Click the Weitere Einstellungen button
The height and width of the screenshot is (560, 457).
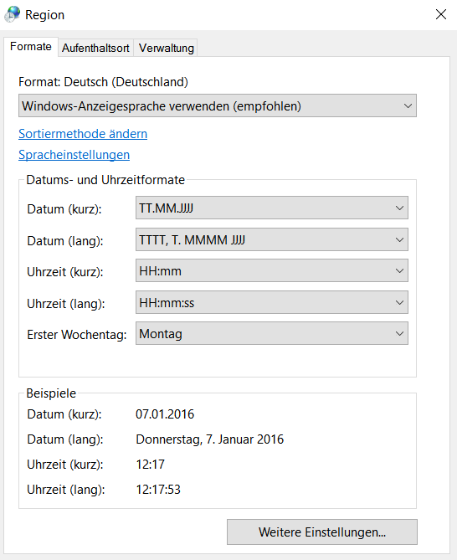(322, 532)
